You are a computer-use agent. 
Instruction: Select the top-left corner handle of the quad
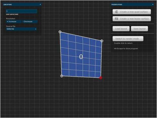[x=60, y=32]
